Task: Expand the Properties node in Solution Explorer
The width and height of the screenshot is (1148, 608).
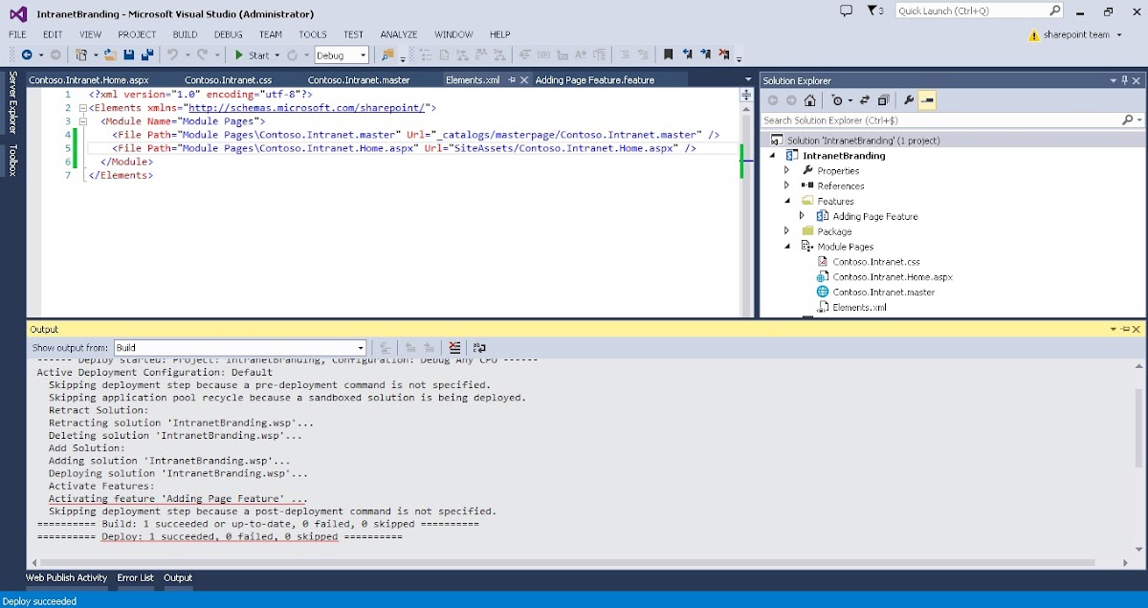Action: [x=787, y=170]
